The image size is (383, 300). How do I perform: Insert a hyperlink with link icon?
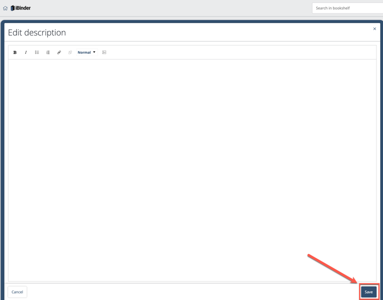59,52
